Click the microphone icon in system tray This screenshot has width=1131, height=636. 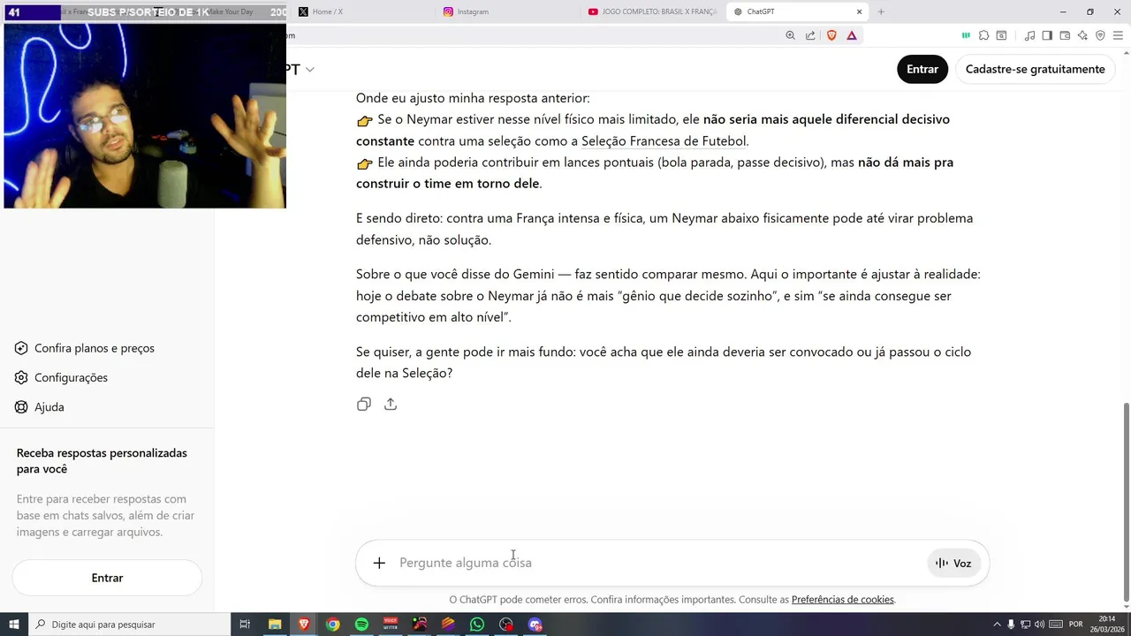pyautogui.click(x=1011, y=625)
